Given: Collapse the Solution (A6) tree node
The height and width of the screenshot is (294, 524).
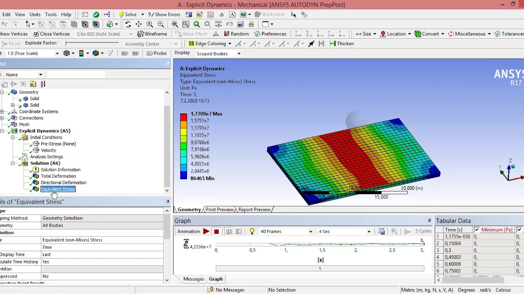Looking at the screenshot, I should 13,163.
